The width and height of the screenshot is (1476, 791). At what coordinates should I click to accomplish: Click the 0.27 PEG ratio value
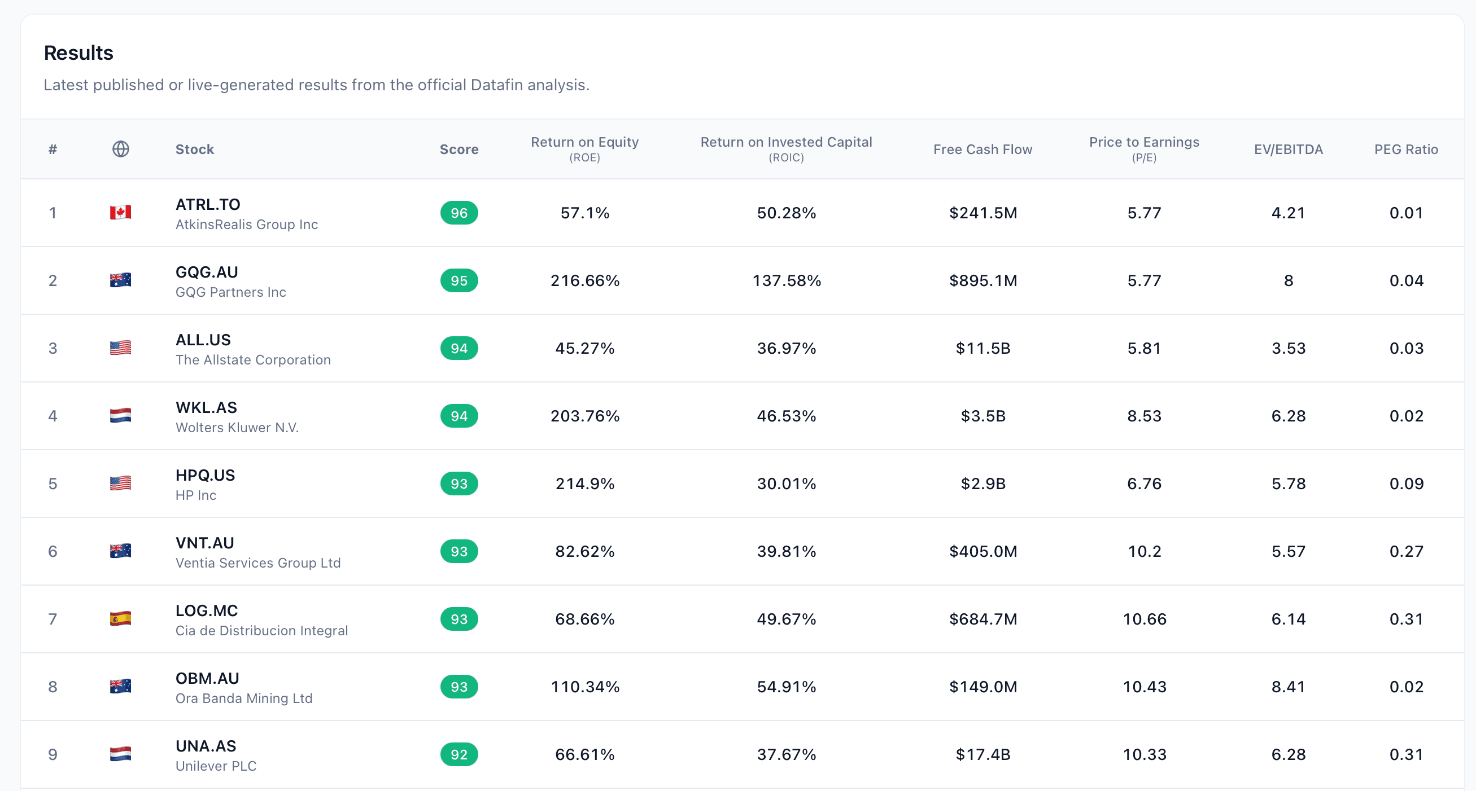tap(1406, 551)
